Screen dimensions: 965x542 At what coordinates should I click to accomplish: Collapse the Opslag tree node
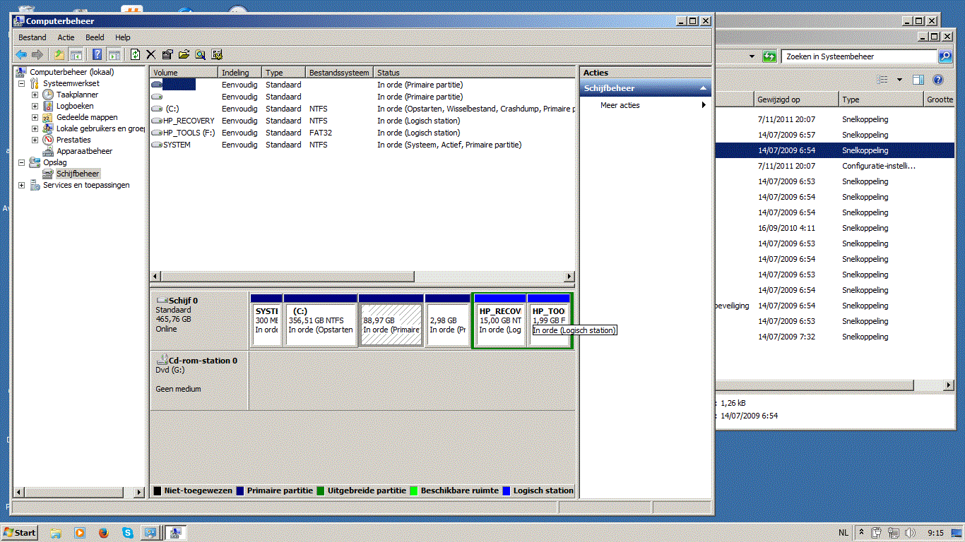[x=21, y=162]
